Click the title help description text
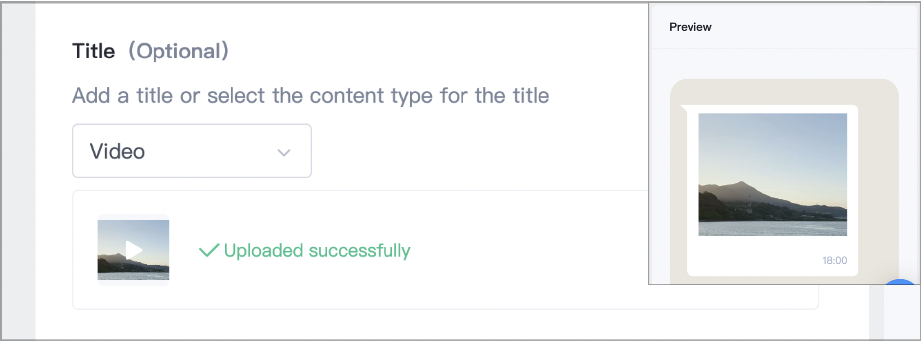 tap(310, 96)
